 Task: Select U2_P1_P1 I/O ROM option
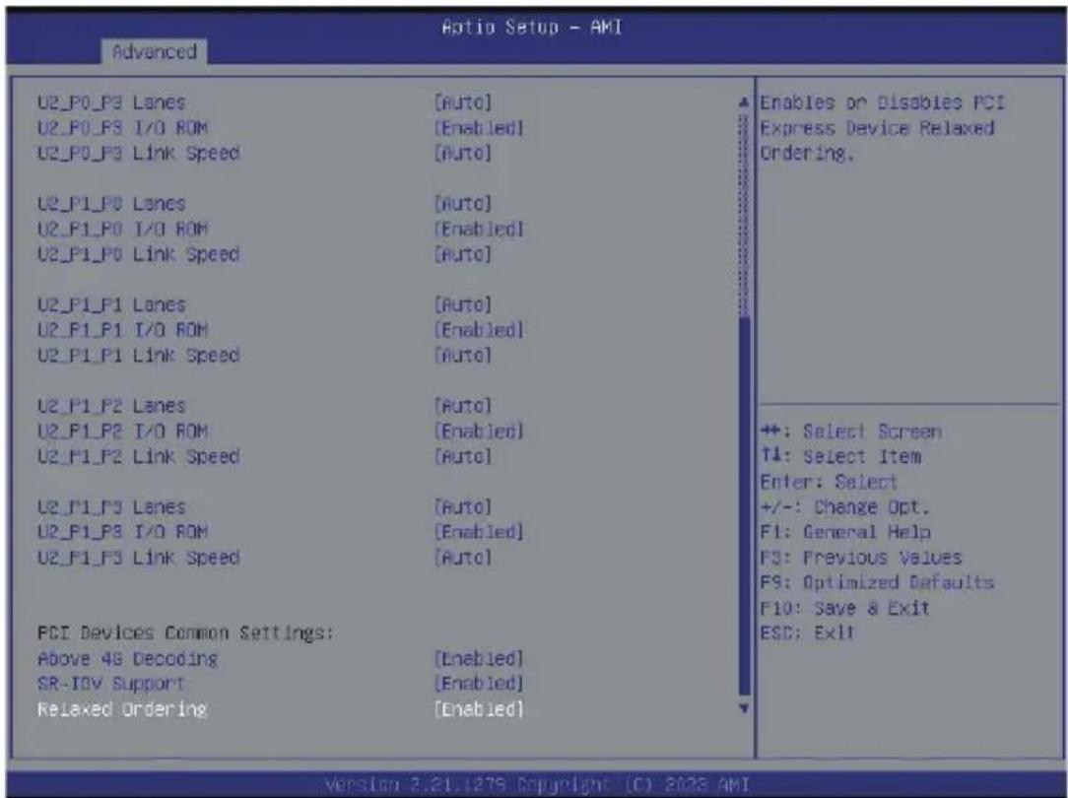pos(122,330)
